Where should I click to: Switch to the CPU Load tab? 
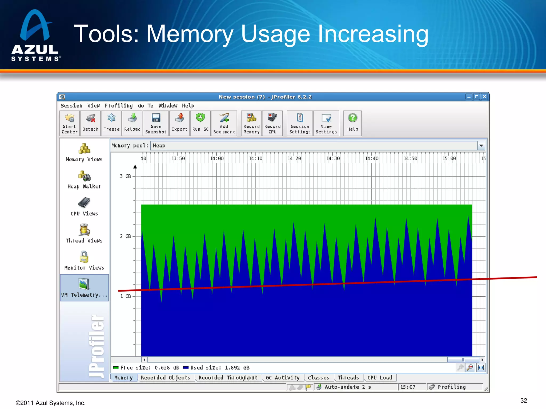(380, 378)
